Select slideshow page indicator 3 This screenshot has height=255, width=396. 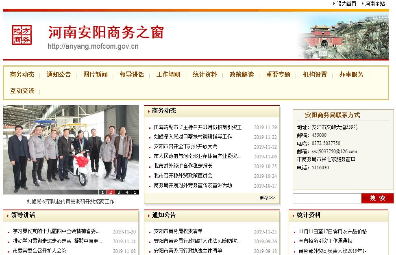tap(119, 192)
